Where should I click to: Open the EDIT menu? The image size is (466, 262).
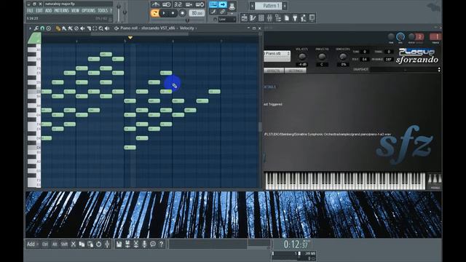coord(39,11)
